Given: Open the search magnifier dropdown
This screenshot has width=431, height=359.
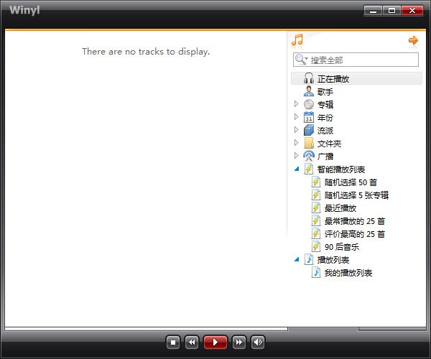Looking at the screenshot, I should (x=302, y=60).
